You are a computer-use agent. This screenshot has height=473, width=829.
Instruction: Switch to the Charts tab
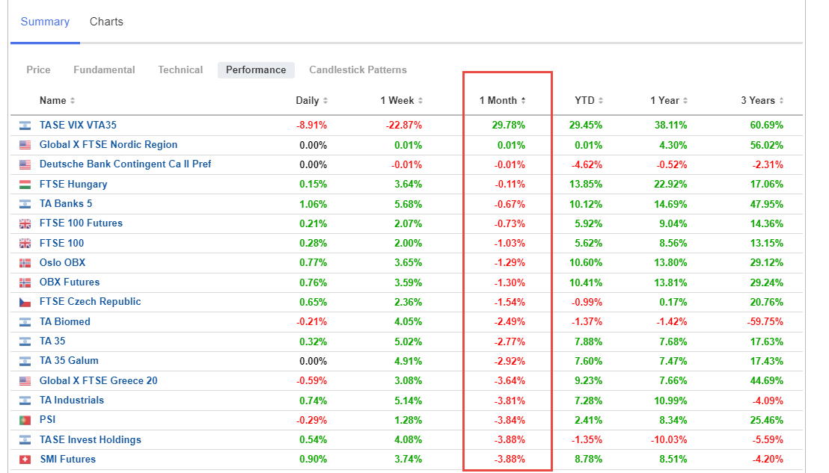106,22
